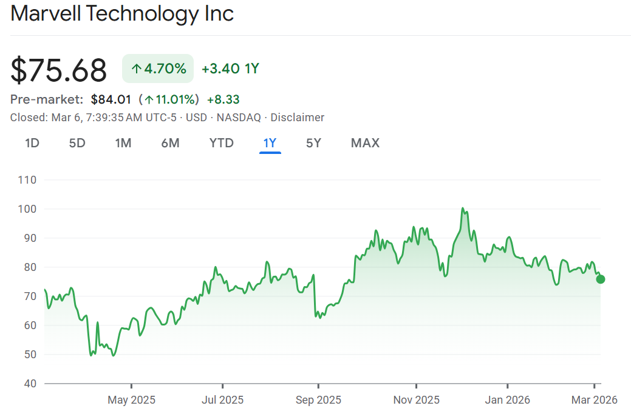Image resolution: width=631 pixels, height=417 pixels.
Task: Click the active 1Y tab
Action: [x=270, y=143]
